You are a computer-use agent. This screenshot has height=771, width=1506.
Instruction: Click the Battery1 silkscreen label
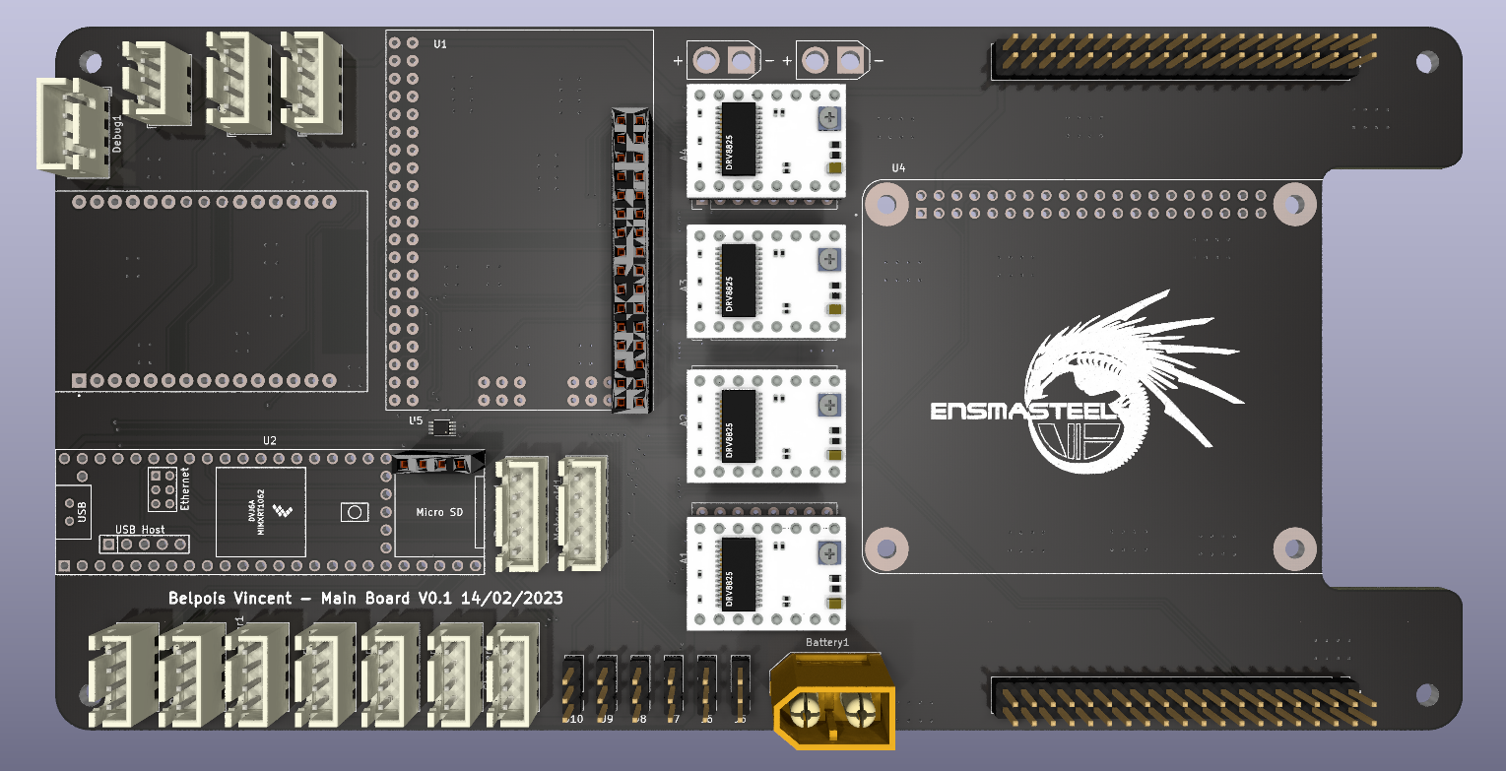coord(827,642)
